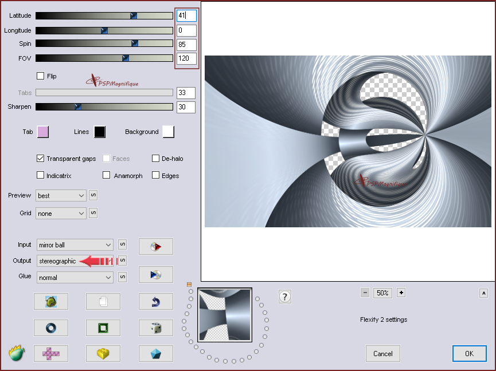Image resolution: width=496 pixels, height=371 pixels.
Task: Enable the Flip checkbox
Action: (x=41, y=76)
